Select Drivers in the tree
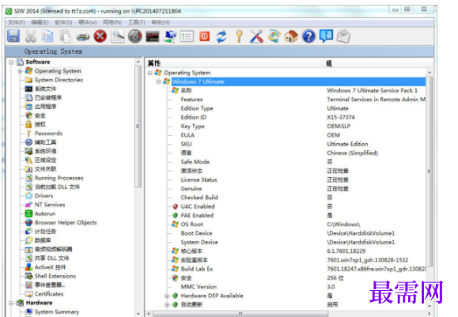458x317 pixels. click(x=44, y=196)
